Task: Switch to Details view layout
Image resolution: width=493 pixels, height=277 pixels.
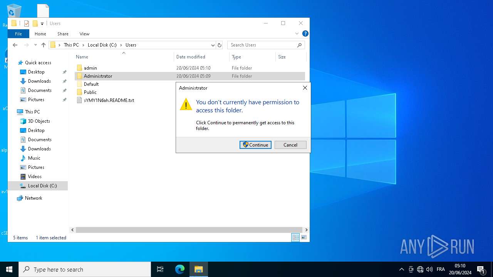Action: click(296, 238)
